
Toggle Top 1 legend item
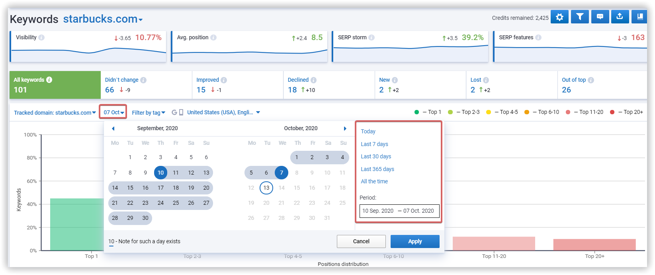tap(428, 112)
